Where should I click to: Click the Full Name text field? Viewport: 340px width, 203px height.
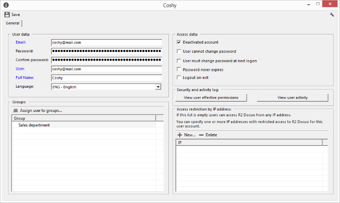tap(106, 78)
